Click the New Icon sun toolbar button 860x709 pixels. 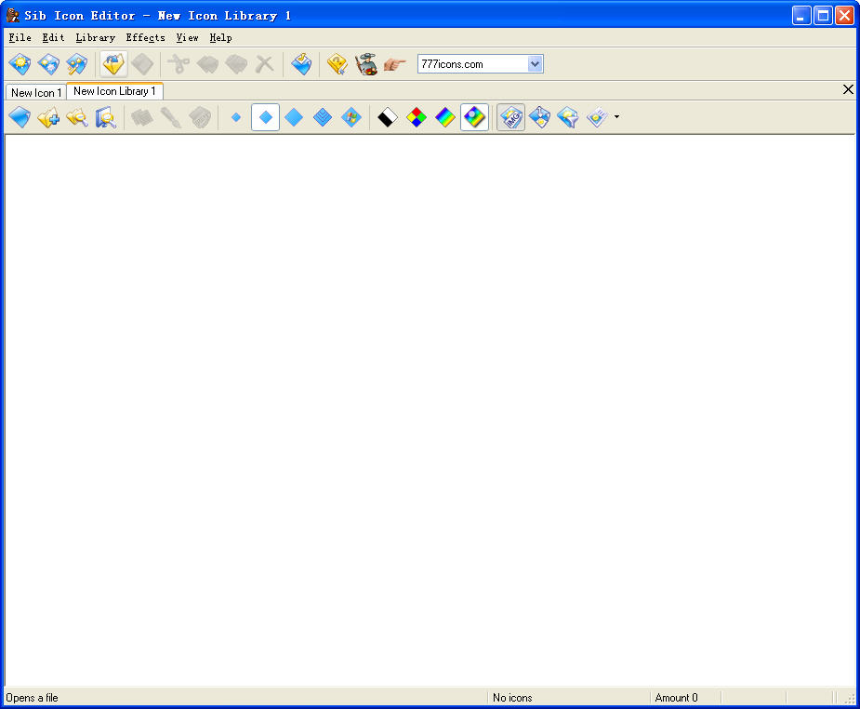click(20, 64)
